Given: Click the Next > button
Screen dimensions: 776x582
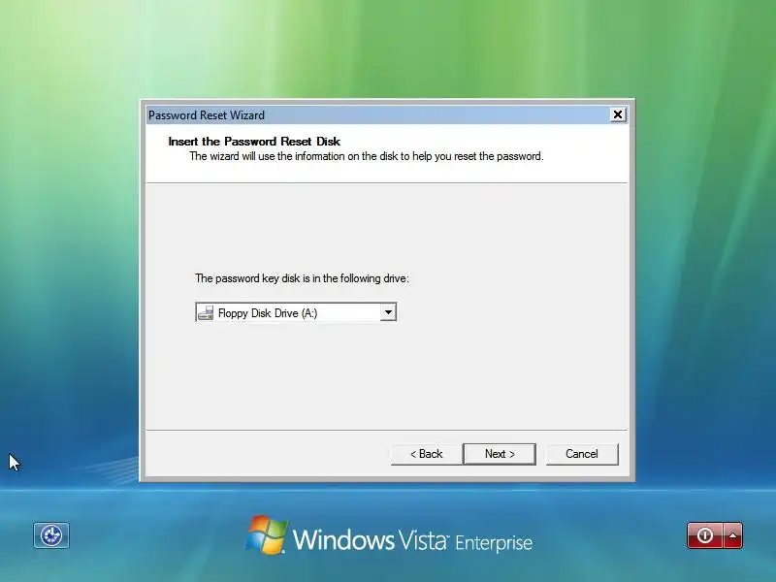Looking at the screenshot, I should click(x=500, y=454).
